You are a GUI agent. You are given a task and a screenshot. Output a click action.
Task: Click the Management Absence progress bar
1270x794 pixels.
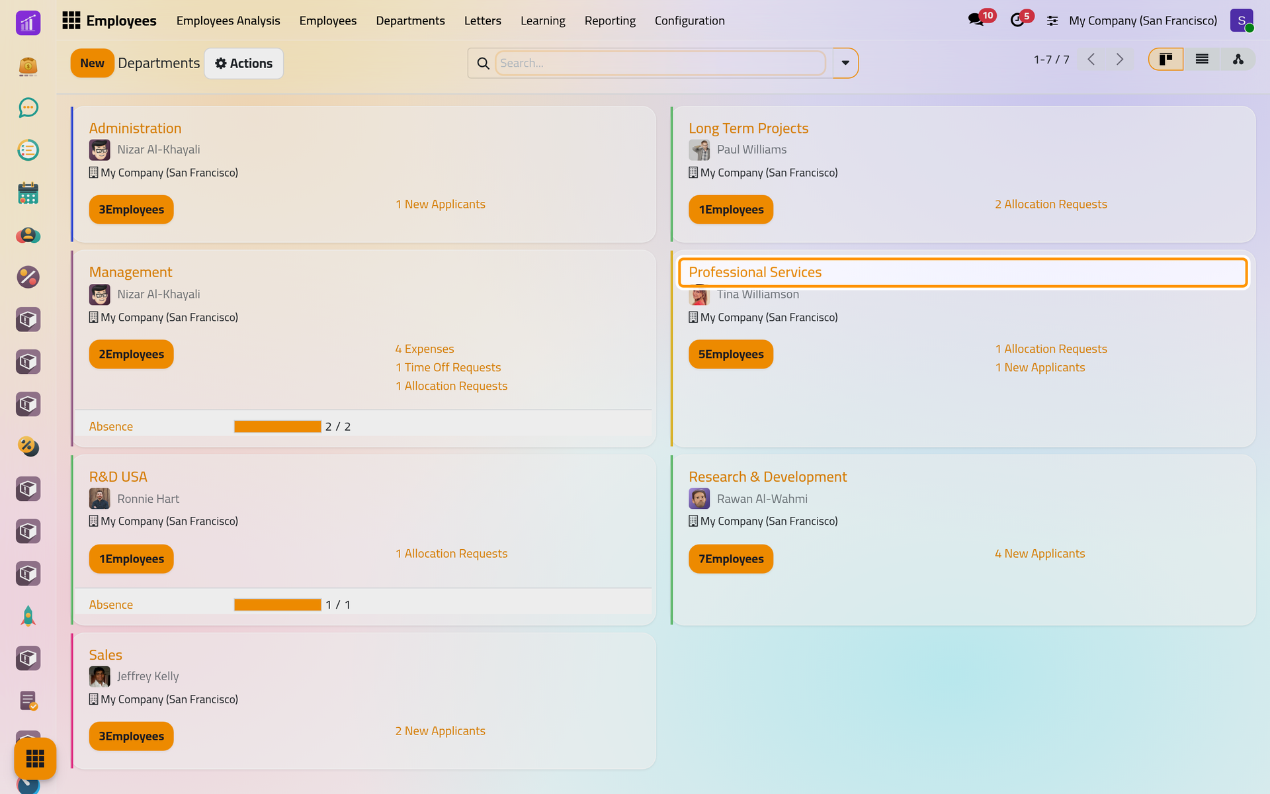(x=278, y=427)
